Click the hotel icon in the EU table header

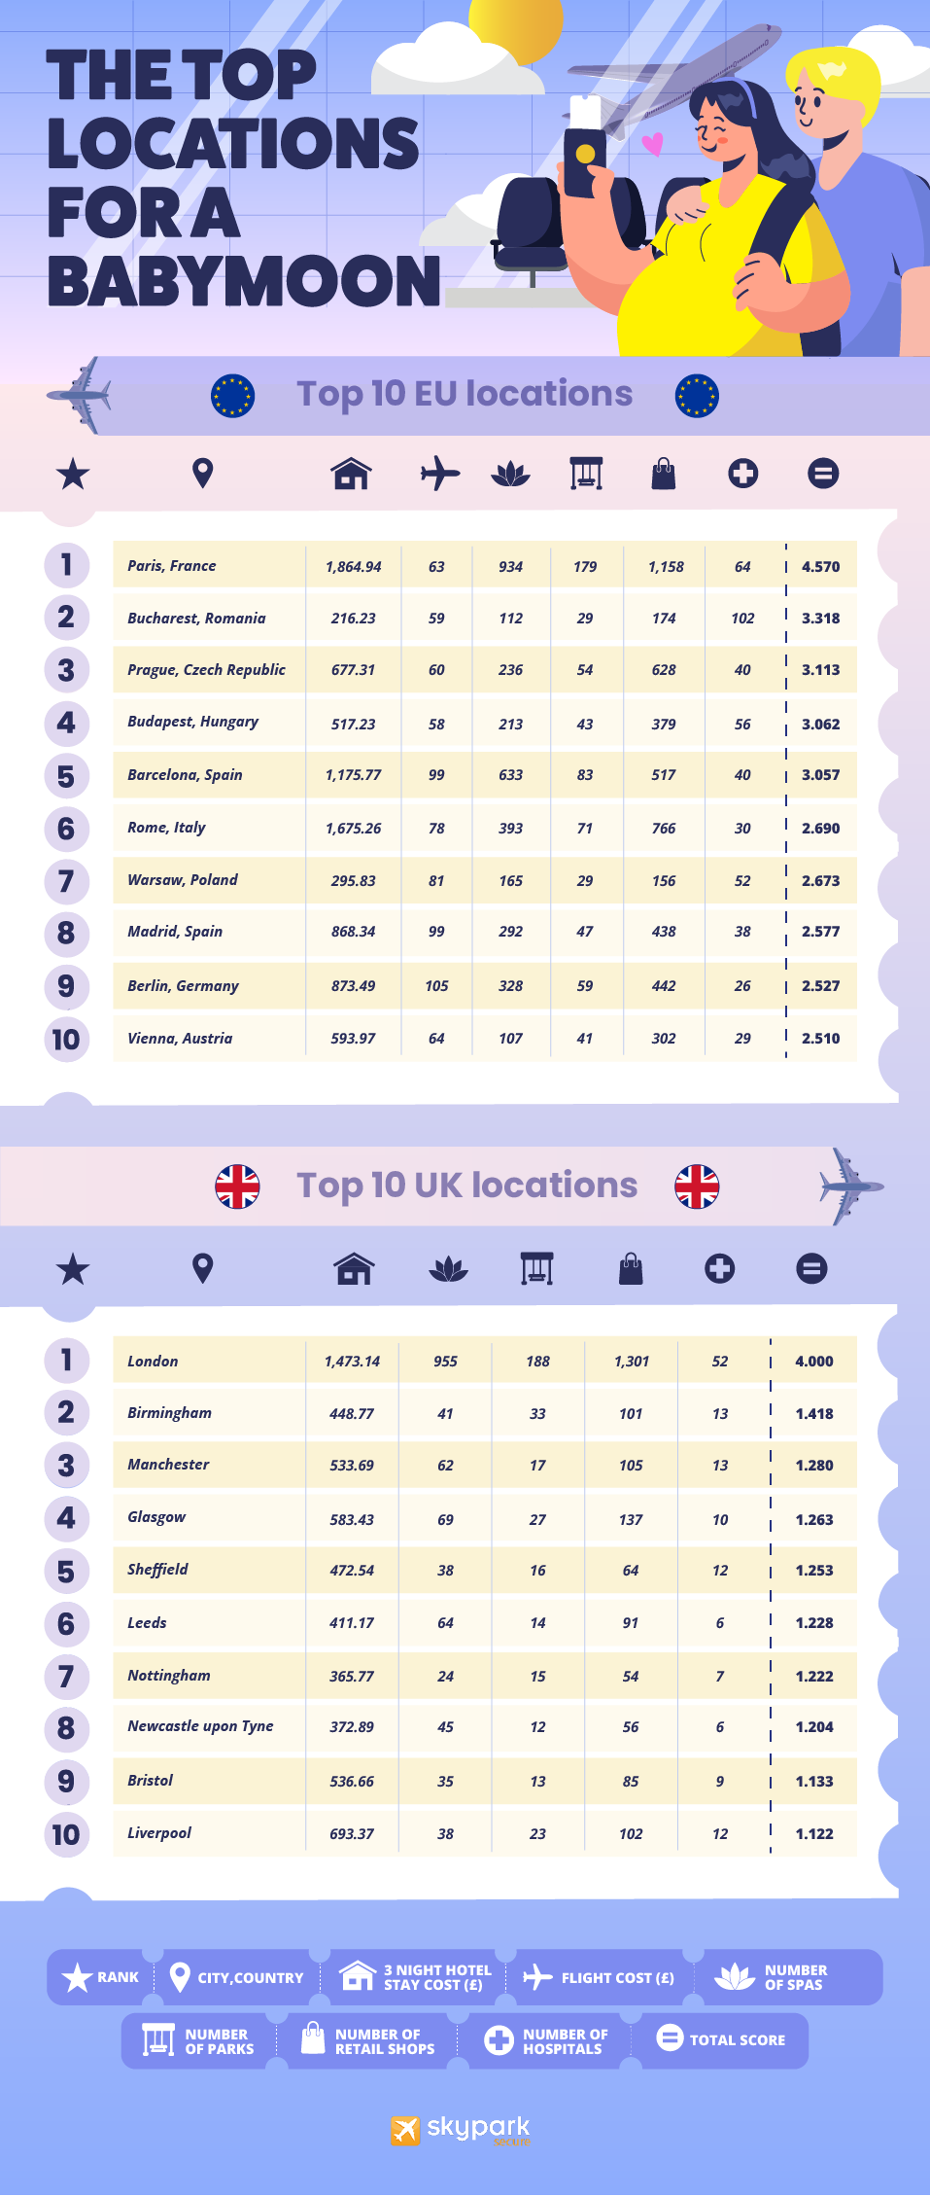coord(351,474)
